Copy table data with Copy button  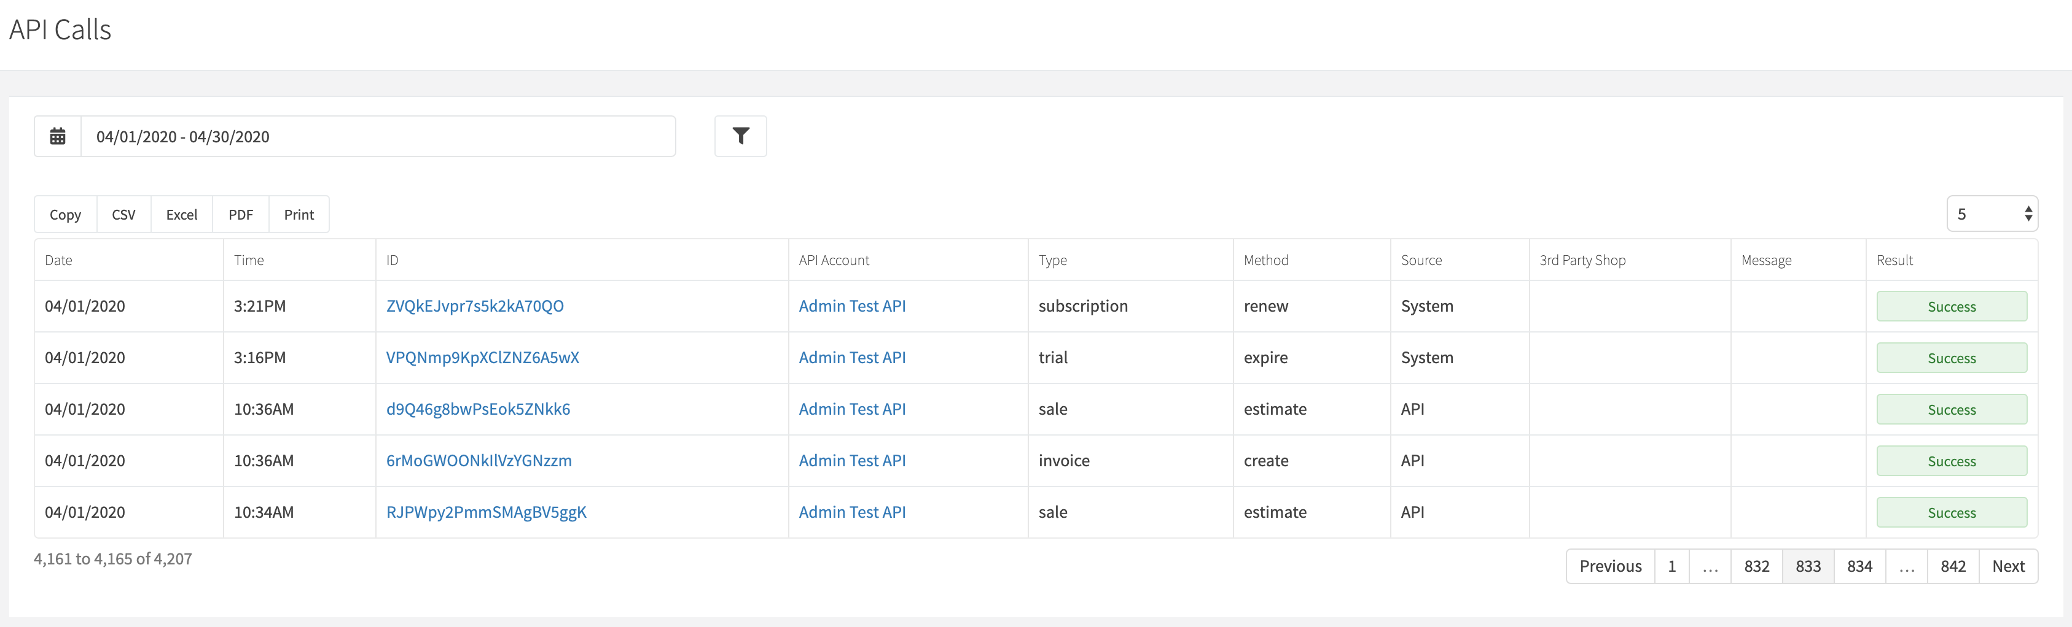(65, 214)
